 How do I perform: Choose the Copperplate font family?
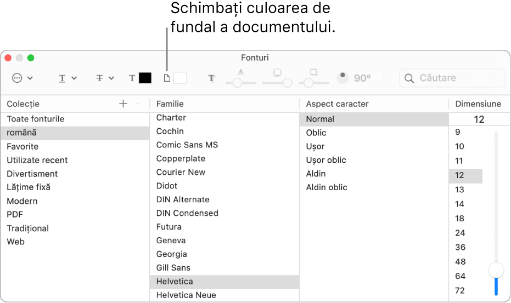point(224,158)
